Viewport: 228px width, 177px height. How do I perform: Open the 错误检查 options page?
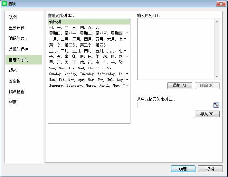pos(24,92)
